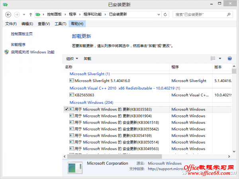Open the 帮助(H) menu

click(x=77, y=24)
